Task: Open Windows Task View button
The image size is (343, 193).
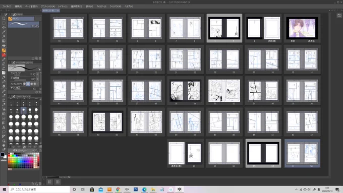Action: (x=83, y=189)
